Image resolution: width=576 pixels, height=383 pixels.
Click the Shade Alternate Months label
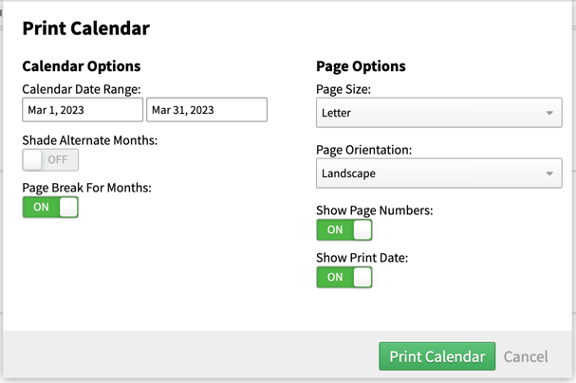pos(90,140)
